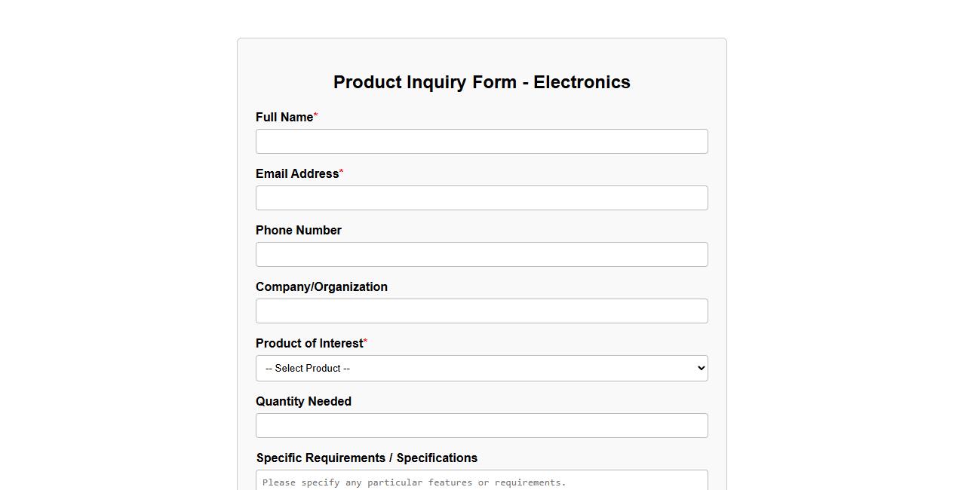Image resolution: width=964 pixels, height=490 pixels.
Task: Place cursor in Quantity Needed field
Action: pyautogui.click(x=481, y=425)
